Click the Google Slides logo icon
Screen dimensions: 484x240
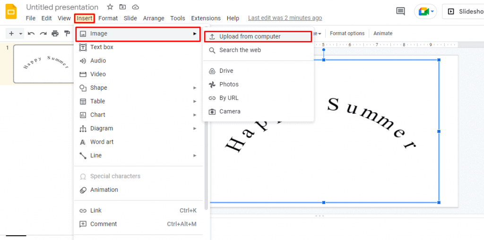tap(11, 12)
